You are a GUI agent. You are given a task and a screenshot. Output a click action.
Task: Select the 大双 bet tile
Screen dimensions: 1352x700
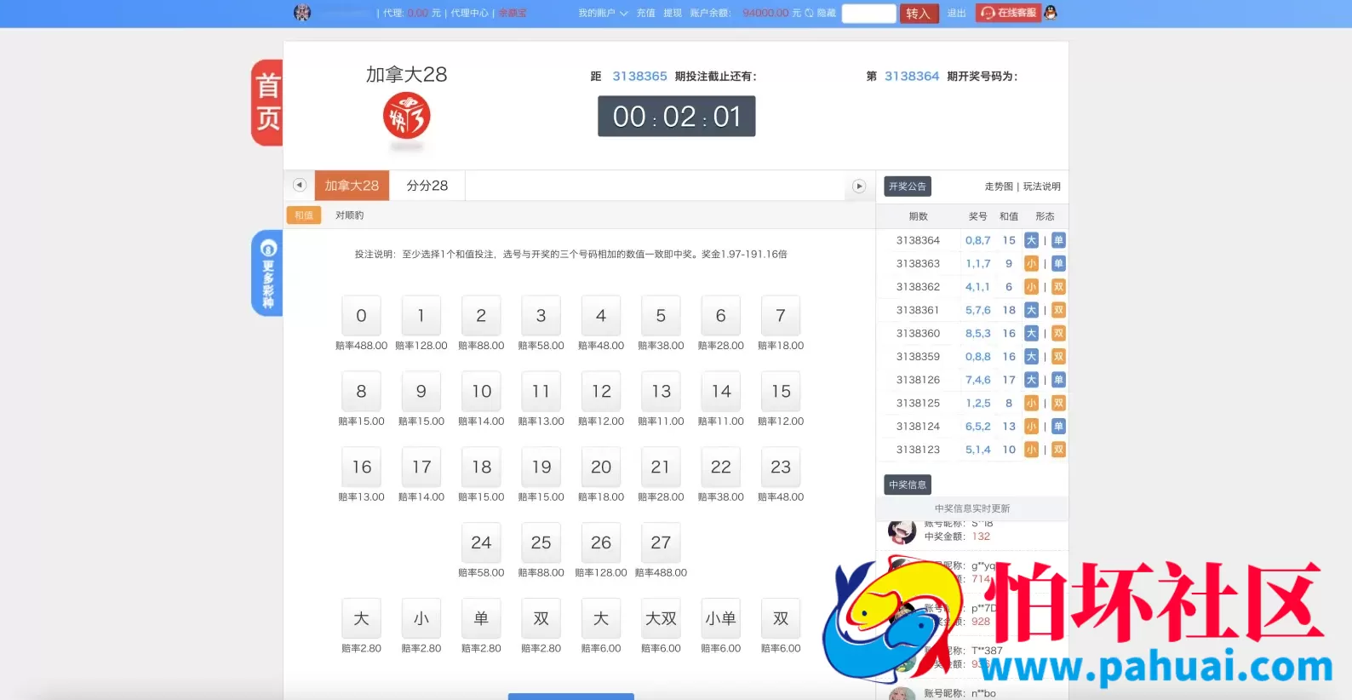tap(661, 619)
